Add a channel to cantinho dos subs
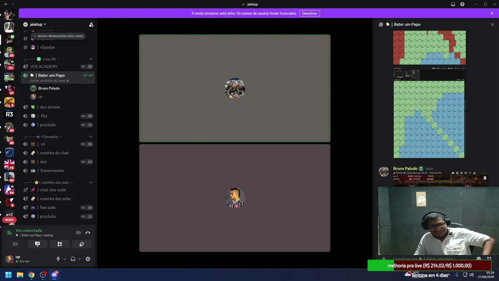 (x=91, y=182)
